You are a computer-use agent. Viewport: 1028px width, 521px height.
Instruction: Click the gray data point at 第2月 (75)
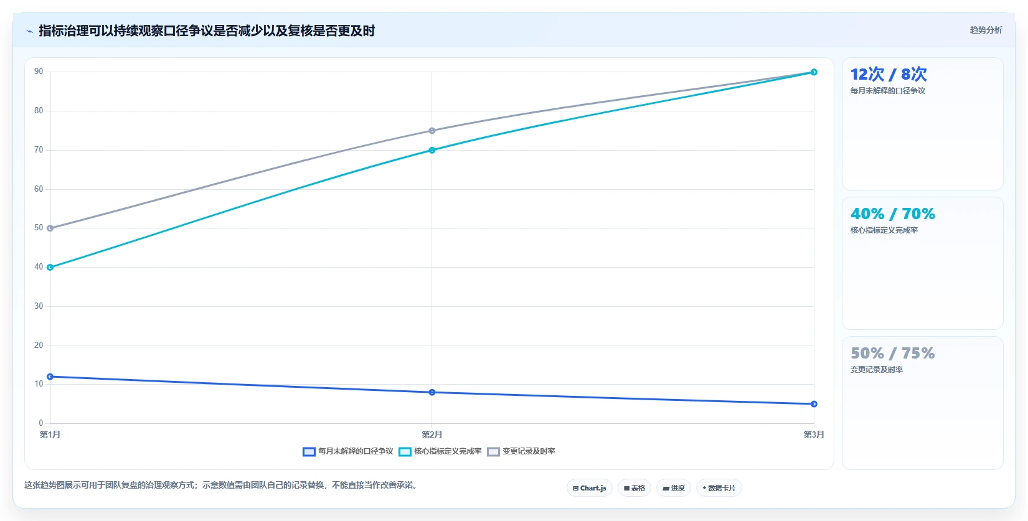click(432, 131)
